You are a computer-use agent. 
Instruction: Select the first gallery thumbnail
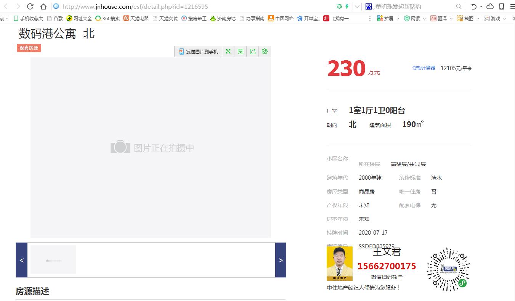[x=53, y=260]
